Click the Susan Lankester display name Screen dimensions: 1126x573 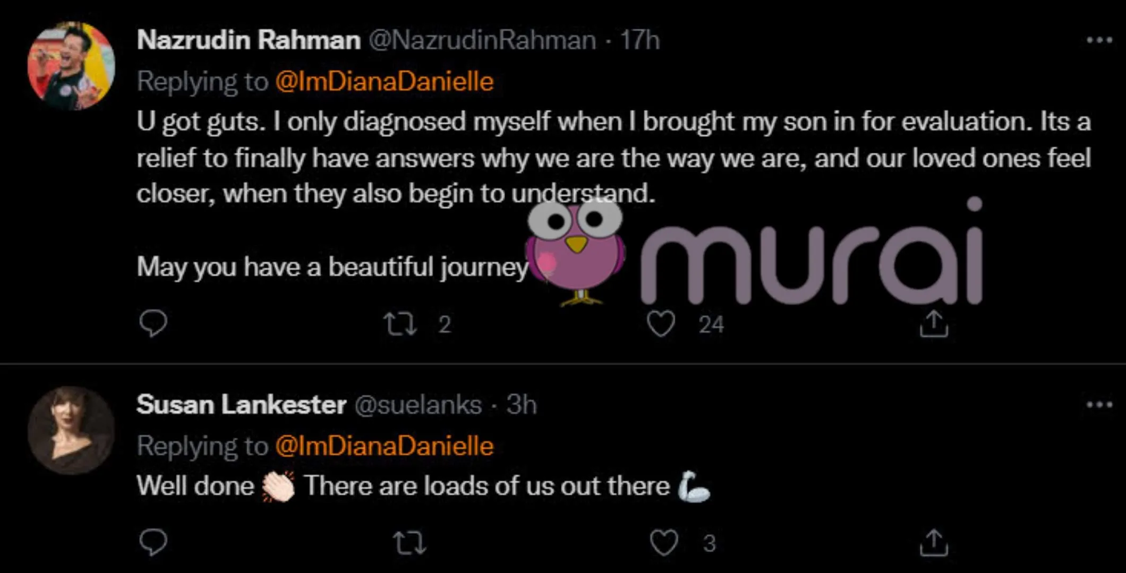(x=241, y=405)
